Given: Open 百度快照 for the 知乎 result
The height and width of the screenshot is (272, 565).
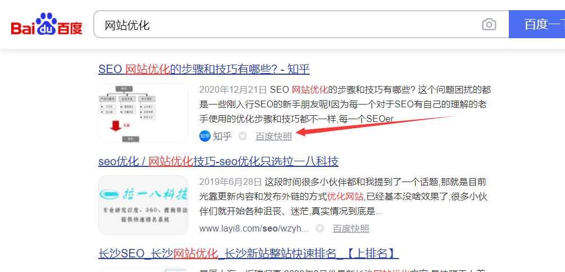Looking at the screenshot, I should pyautogui.click(x=274, y=137).
